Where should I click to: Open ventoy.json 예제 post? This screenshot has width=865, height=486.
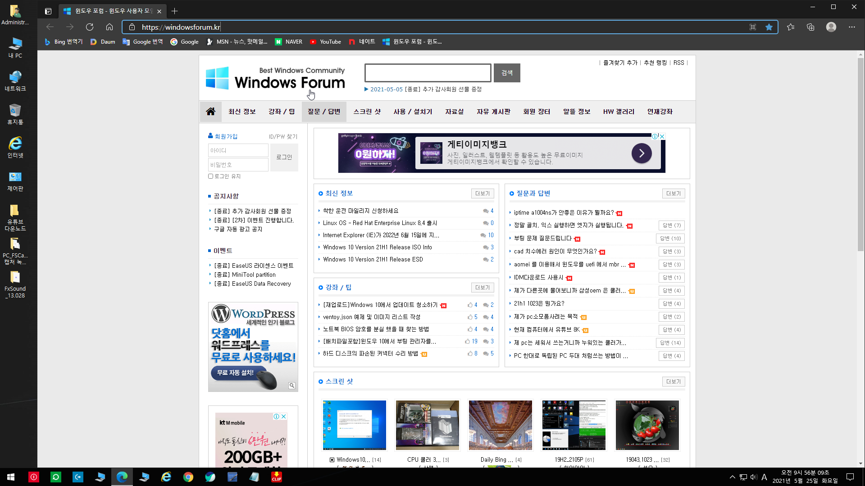coord(371,317)
